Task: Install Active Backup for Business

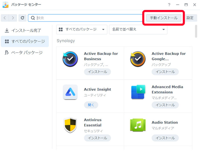Action: point(97,72)
